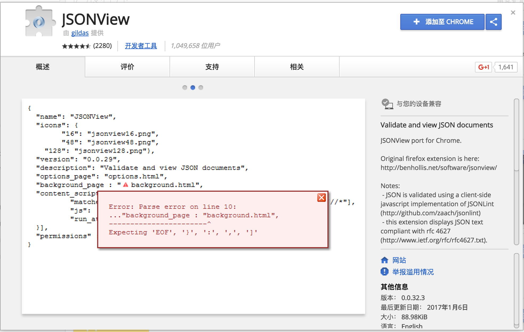Select the first screenshot carousel dot

pos(185,88)
